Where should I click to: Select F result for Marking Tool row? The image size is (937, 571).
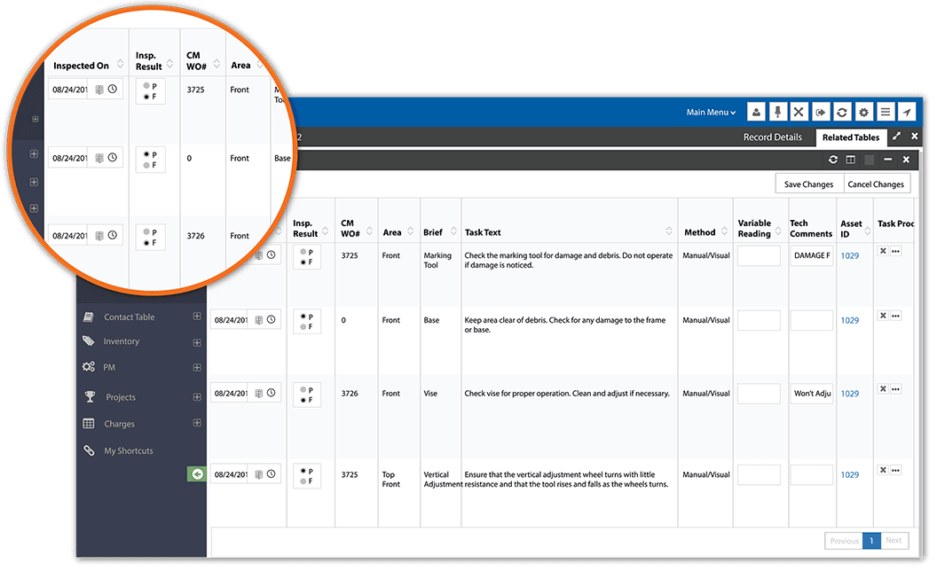tap(303, 262)
